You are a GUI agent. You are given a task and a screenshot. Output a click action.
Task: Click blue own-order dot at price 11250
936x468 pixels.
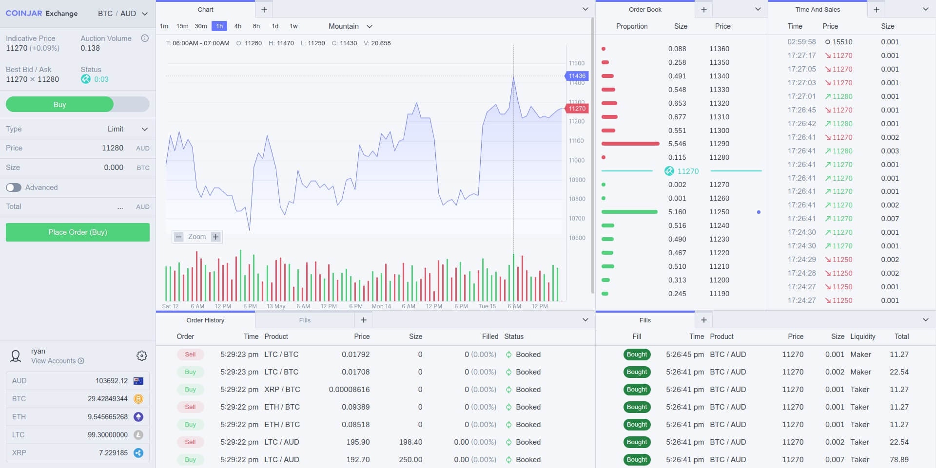pos(759,212)
